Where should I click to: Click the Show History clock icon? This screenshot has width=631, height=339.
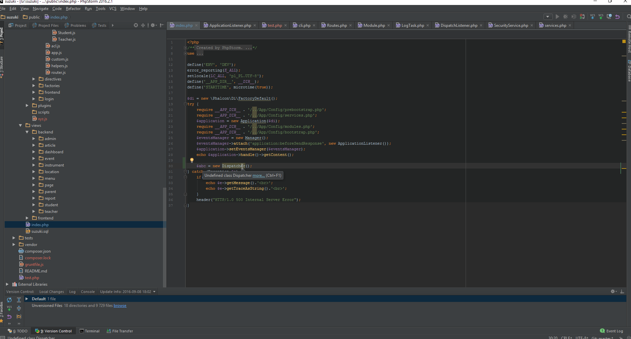(609, 17)
